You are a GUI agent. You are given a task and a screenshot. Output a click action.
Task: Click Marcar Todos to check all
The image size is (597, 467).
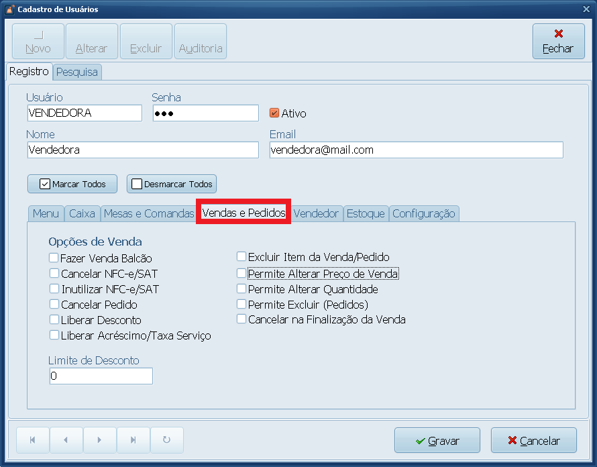[x=72, y=184]
